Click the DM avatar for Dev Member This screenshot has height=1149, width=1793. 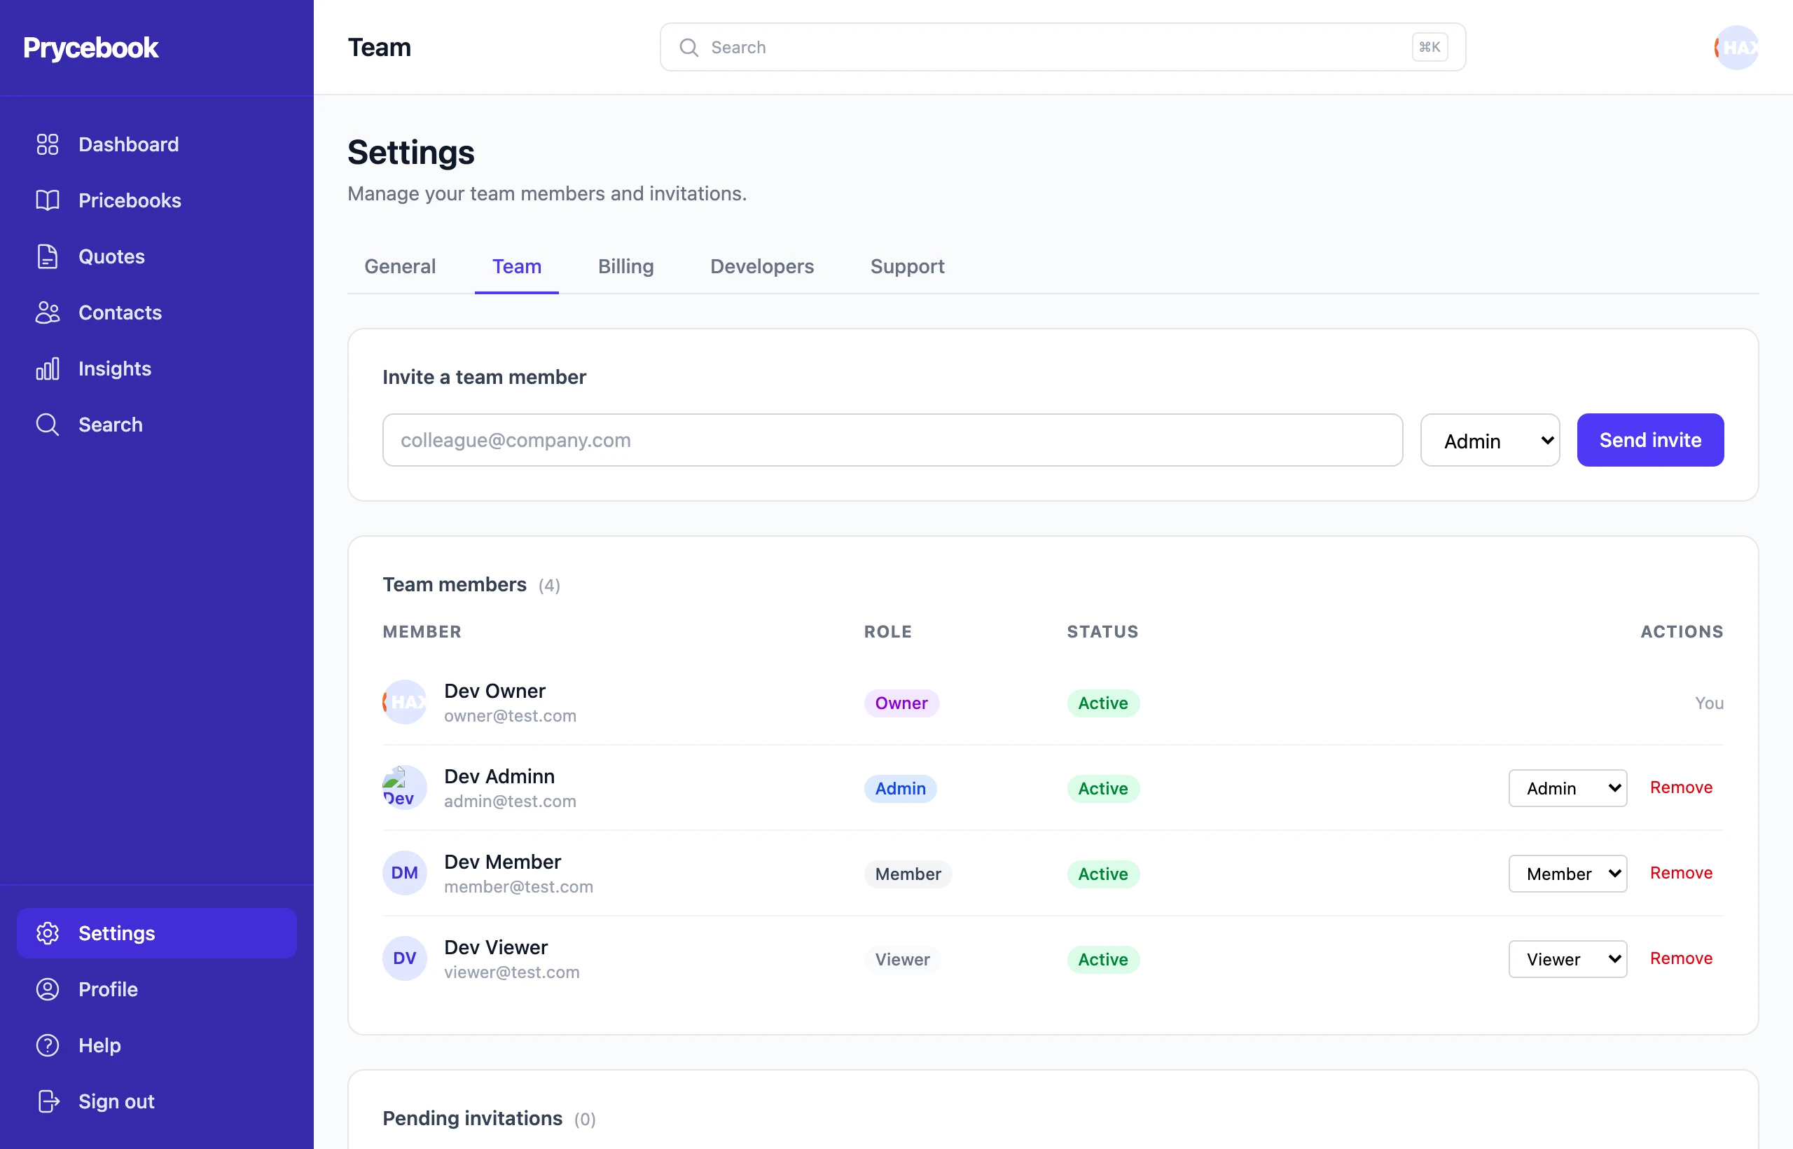pos(404,872)
